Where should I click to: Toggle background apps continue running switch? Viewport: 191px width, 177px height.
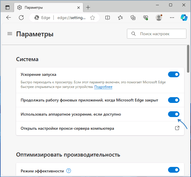(174, 100)
